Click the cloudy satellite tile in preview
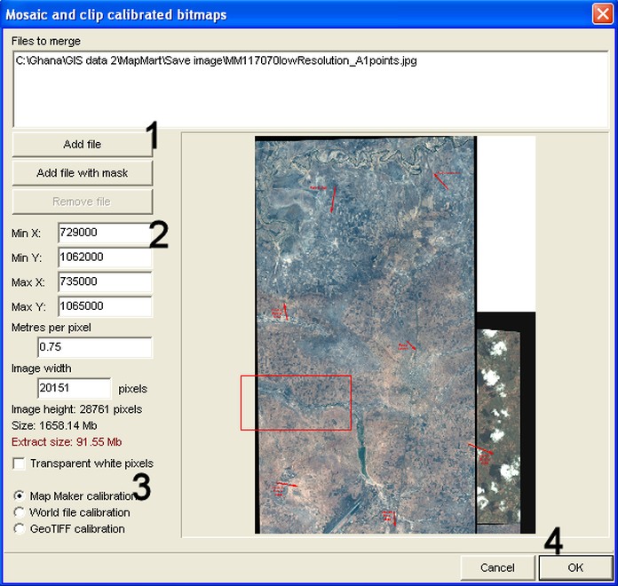618x586 pixels. [498, 426]
